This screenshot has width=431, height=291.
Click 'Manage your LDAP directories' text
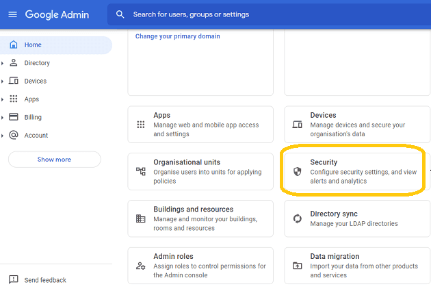[x=354, y=224]
